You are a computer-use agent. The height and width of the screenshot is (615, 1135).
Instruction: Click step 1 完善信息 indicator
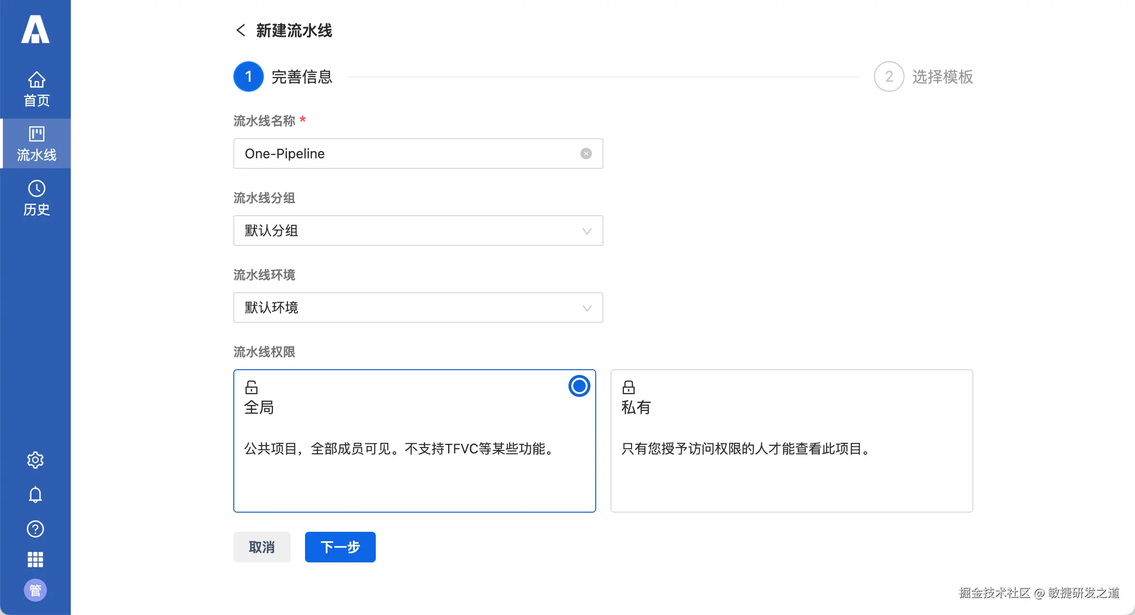249,77
